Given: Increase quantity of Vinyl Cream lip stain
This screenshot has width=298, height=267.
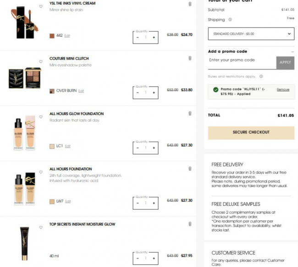Looking at the screenshot, I should point(154,38).
